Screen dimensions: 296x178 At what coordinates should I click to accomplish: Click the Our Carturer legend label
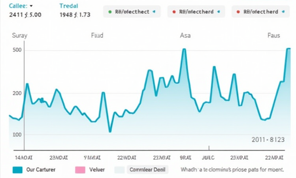pyautogui.click(x=41, y=170)
